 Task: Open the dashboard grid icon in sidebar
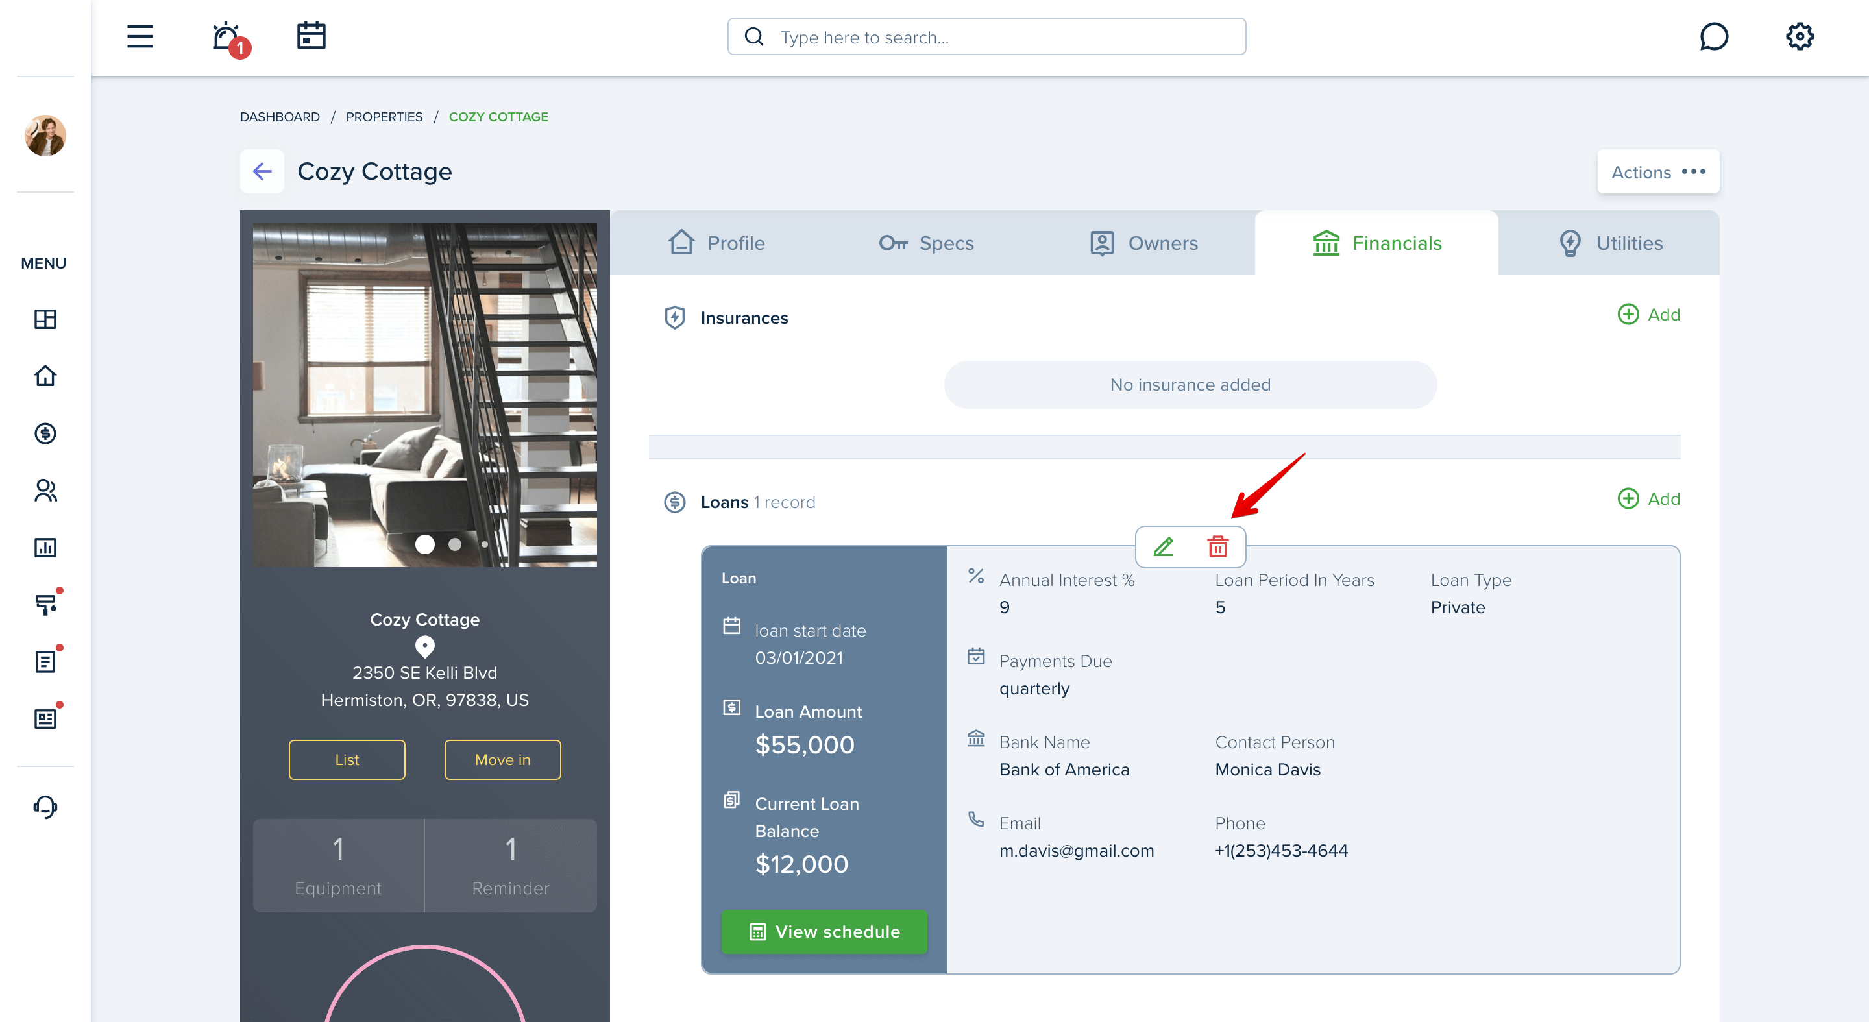coord(45,319)
